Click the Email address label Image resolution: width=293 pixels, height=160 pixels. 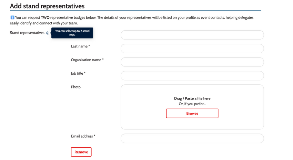coord(83,136)
